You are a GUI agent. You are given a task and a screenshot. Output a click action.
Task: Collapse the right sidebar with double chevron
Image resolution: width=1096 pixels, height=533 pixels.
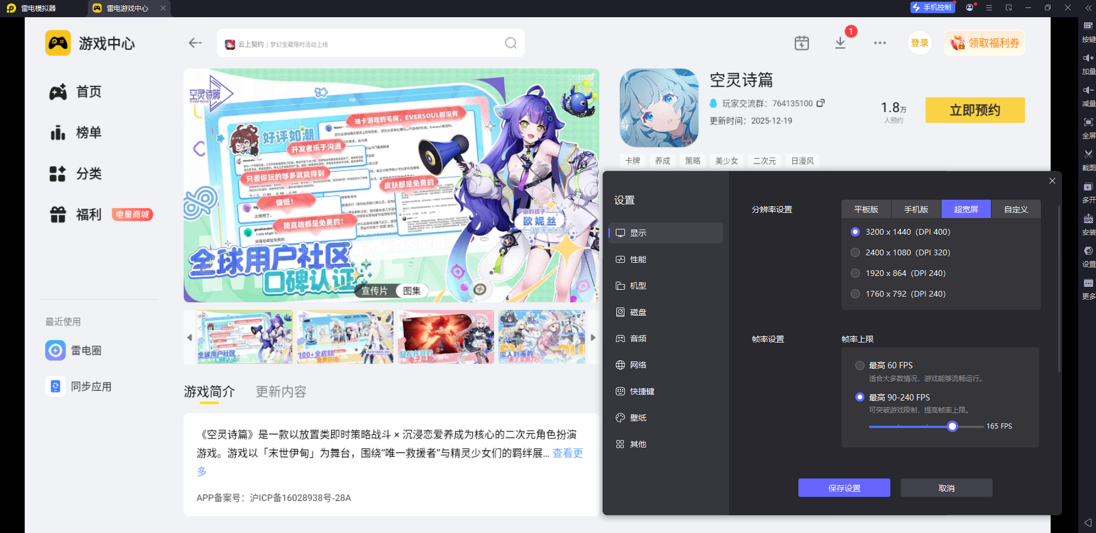coord(1089,8)
